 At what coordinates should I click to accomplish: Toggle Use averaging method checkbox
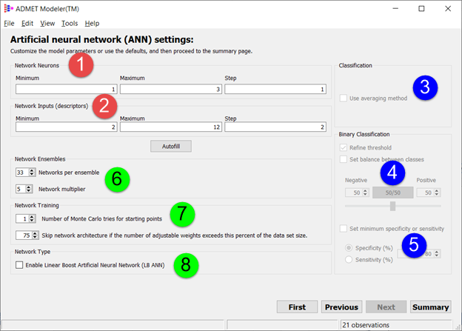pyautogui.click(x=344, y=98)
